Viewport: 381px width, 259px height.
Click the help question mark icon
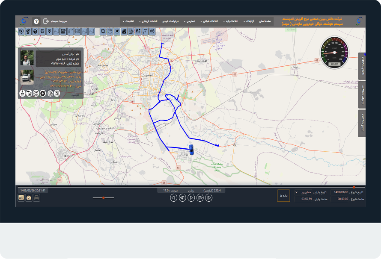36,21
